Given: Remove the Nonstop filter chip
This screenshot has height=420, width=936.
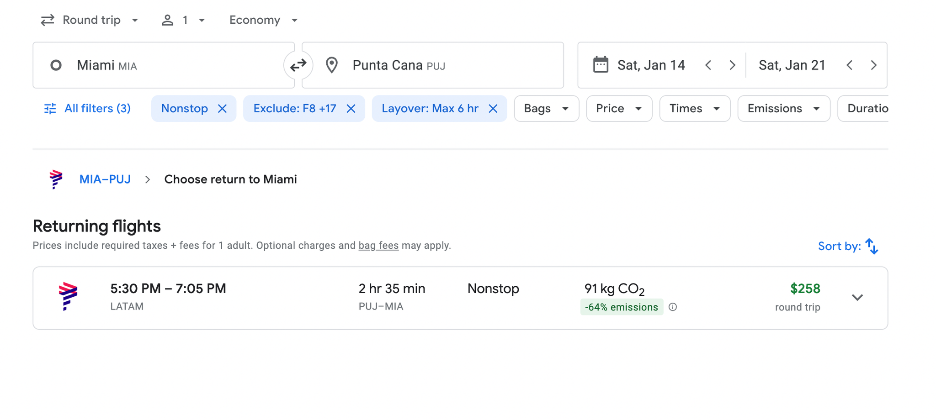Looking at the screenshot, I should [222, 109].
